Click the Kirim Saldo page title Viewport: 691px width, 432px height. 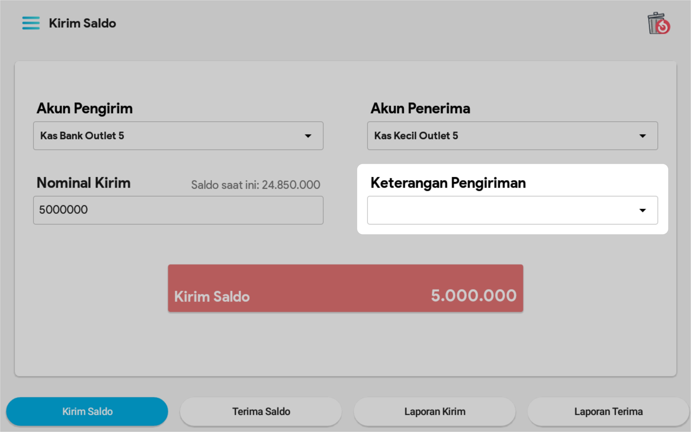[x=82, y=23]
